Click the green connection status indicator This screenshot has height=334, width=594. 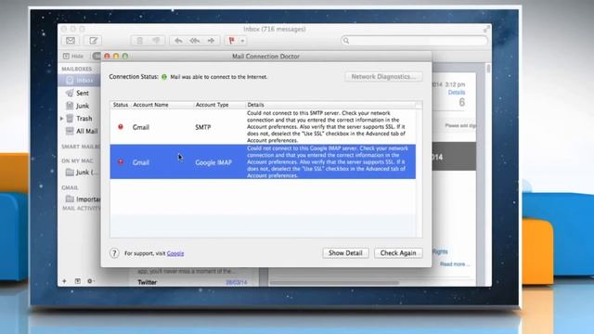pyautogui.click(x=164, y=77)
